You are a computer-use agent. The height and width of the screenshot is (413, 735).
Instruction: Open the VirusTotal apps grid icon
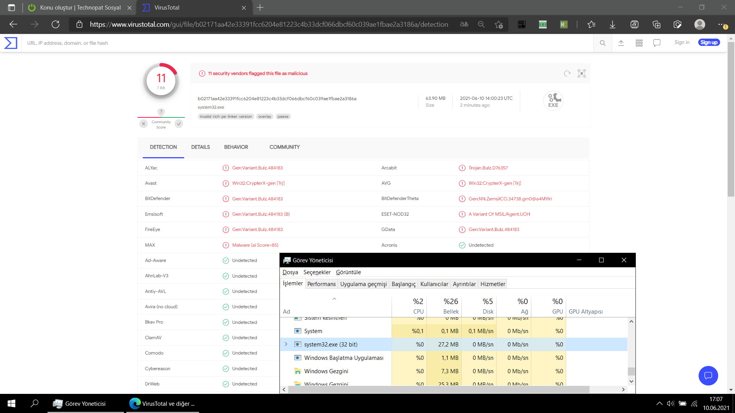click(x=639, y=43)
